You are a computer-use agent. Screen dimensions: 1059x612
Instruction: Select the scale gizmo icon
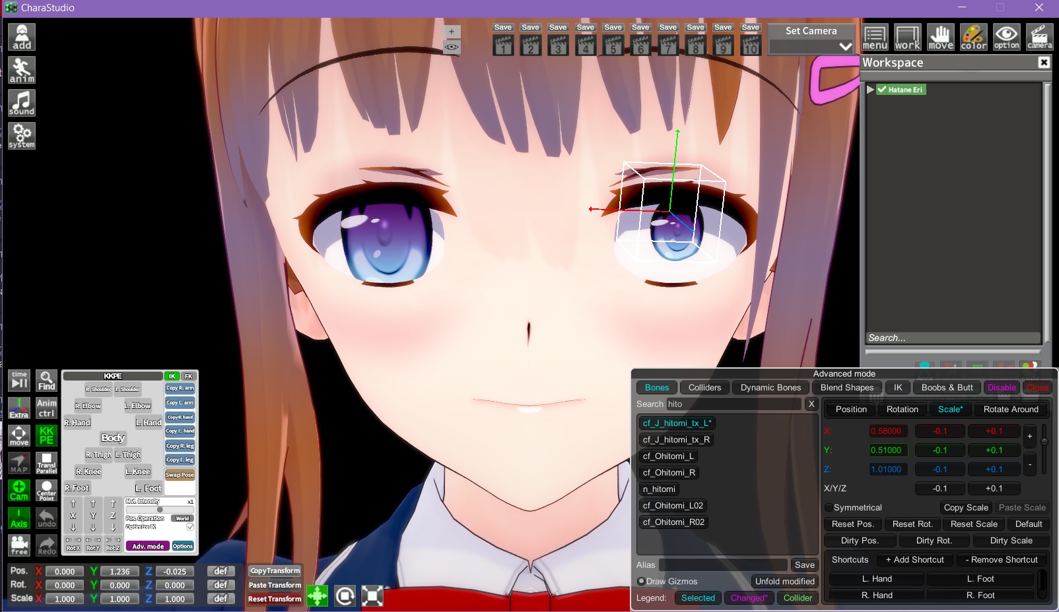click(372, 596)
